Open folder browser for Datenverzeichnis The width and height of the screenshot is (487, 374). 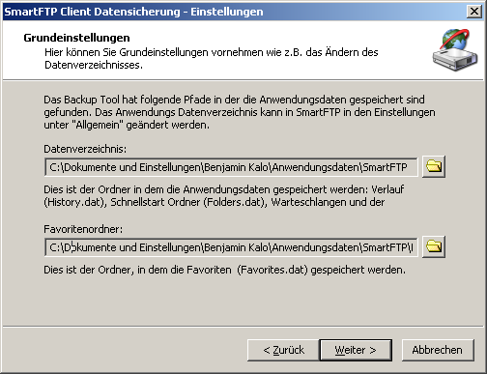tap(434, 166)
